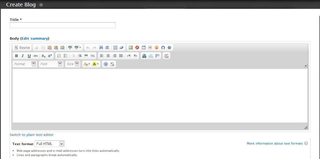
Task: Apply block quote formatting
Action: click(x=86, y=56)
